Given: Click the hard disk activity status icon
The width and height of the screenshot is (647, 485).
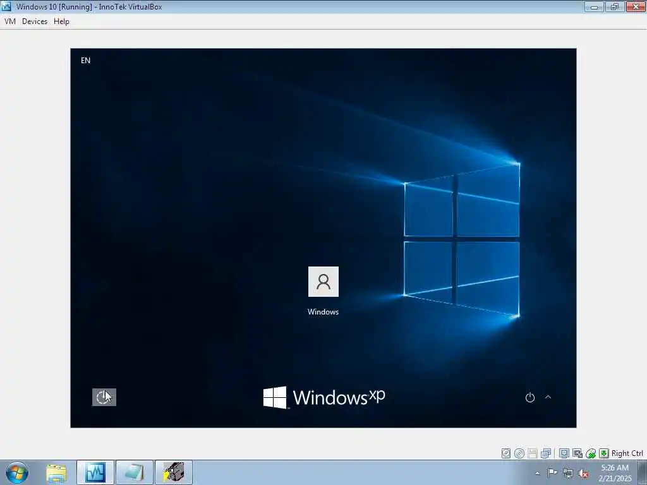Looking at the screenshot, I should (506, 453).
